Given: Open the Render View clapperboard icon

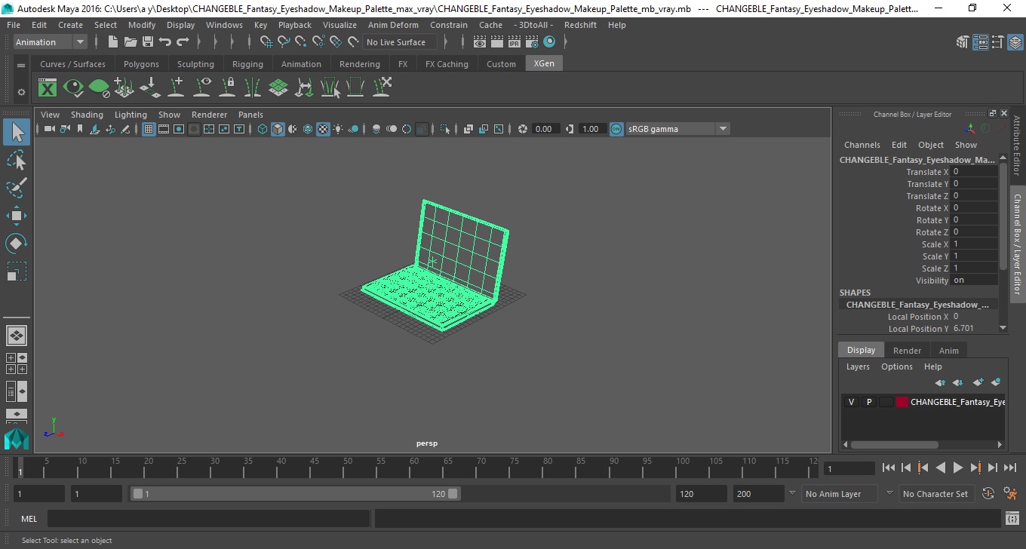Looking at the screenshot, I should pos(480,42).
